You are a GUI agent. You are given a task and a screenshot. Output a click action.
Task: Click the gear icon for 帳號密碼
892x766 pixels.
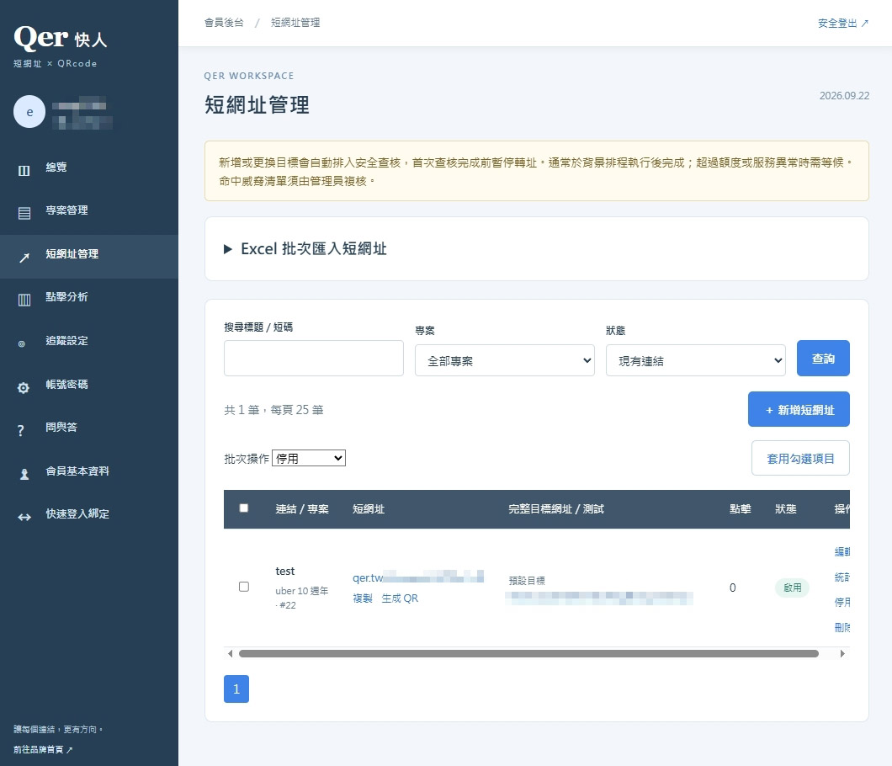tap(24, 387)
